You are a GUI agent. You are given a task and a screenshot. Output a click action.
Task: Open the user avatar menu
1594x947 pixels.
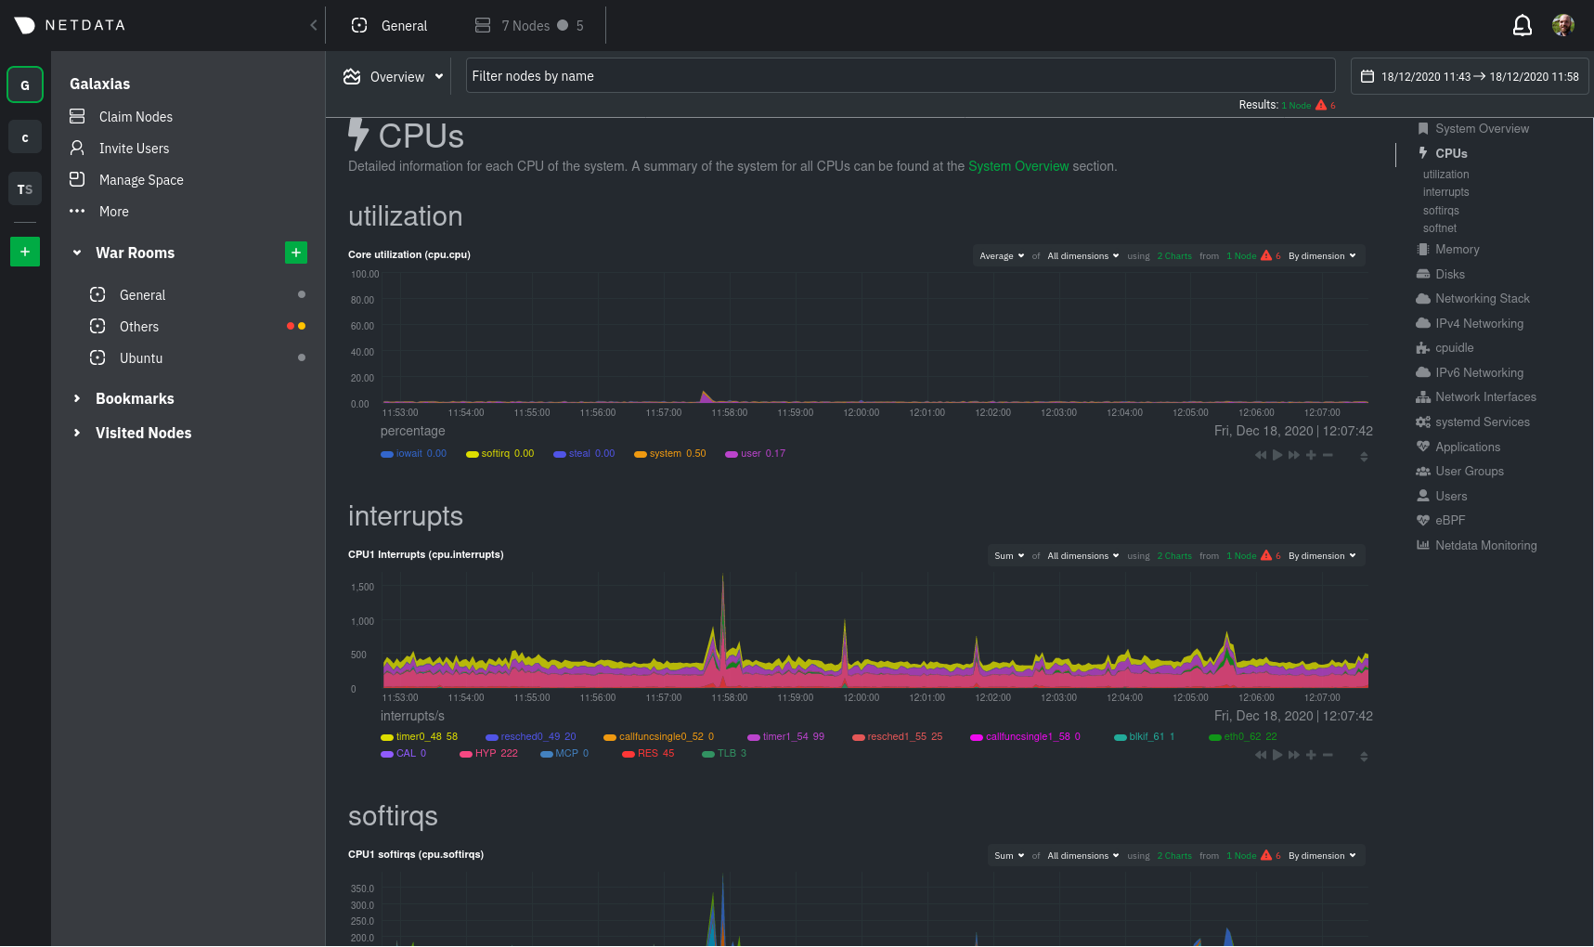(x=1563, y=25)
